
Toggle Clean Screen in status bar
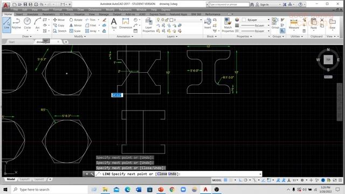coord(335,180)
